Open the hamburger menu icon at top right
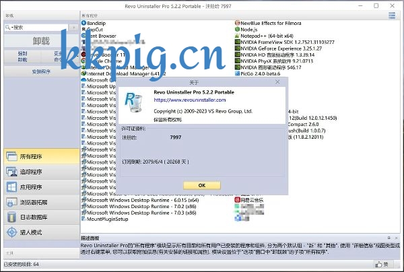Image resolution: width=404 pixels, height=272 pixels. [x=392, y=15]
